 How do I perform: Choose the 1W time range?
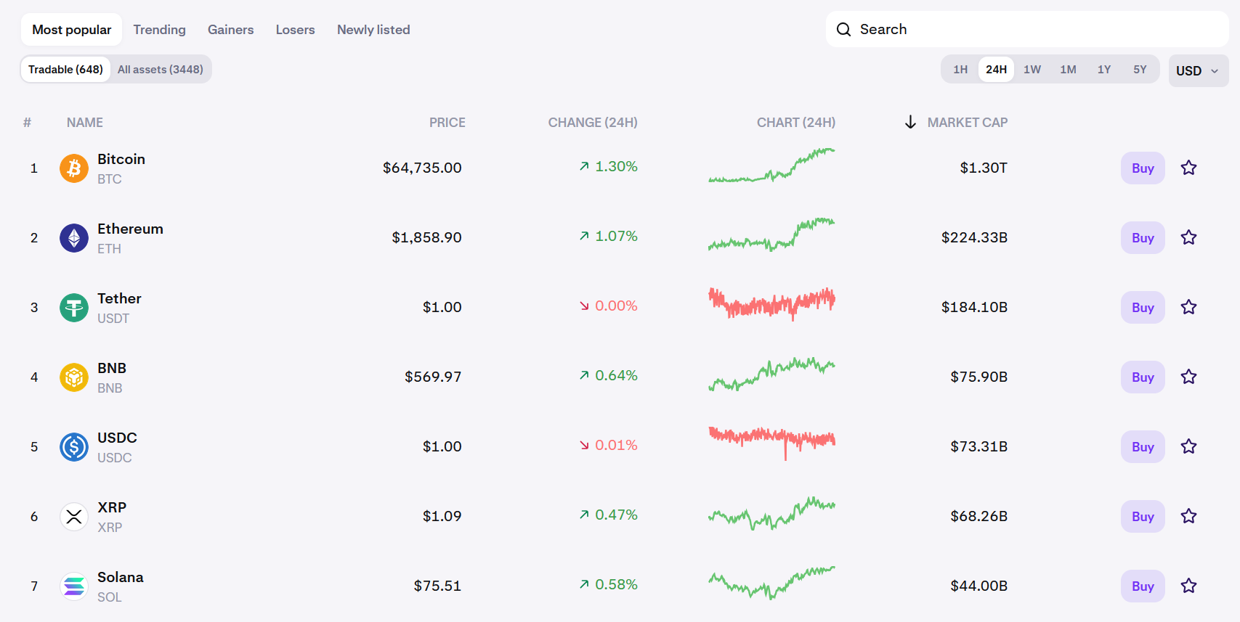(1032, 70)
